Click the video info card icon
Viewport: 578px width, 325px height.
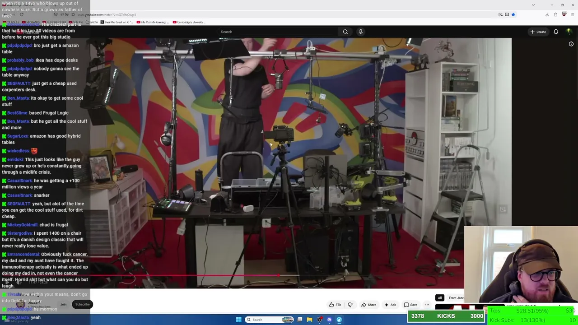(571, 44)
